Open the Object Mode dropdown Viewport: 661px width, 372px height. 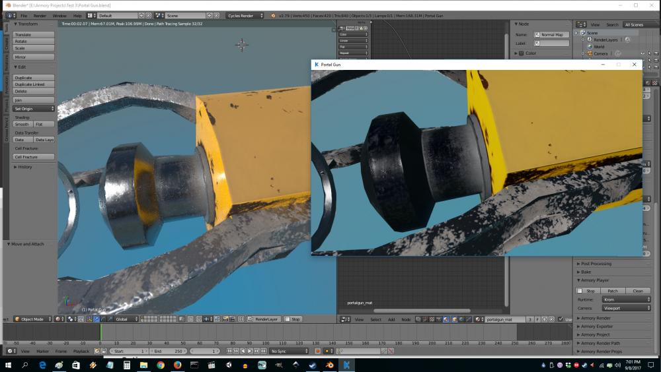32,319
